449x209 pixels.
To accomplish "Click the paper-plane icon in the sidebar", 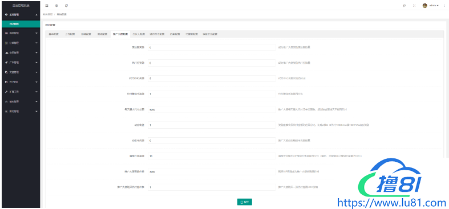I will click(x=6, y=62).
